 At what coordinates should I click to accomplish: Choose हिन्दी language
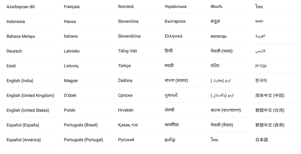169,51
